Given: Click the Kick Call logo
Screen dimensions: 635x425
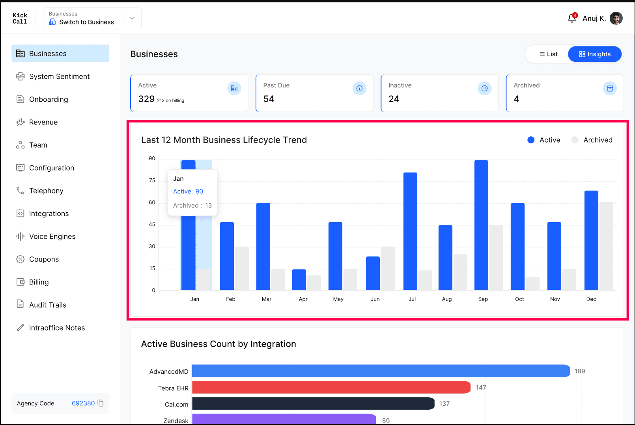Looking at the screenshot, I should coord(20,19).
